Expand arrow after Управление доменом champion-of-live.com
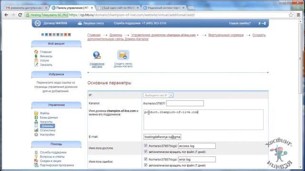This screenshot has height=171, width=305. point(198,35)
